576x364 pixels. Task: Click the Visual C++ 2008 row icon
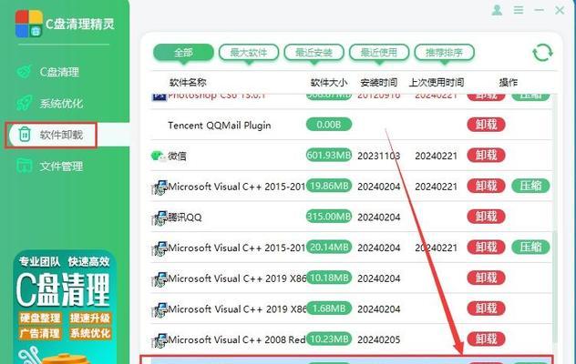coord(159,340)
